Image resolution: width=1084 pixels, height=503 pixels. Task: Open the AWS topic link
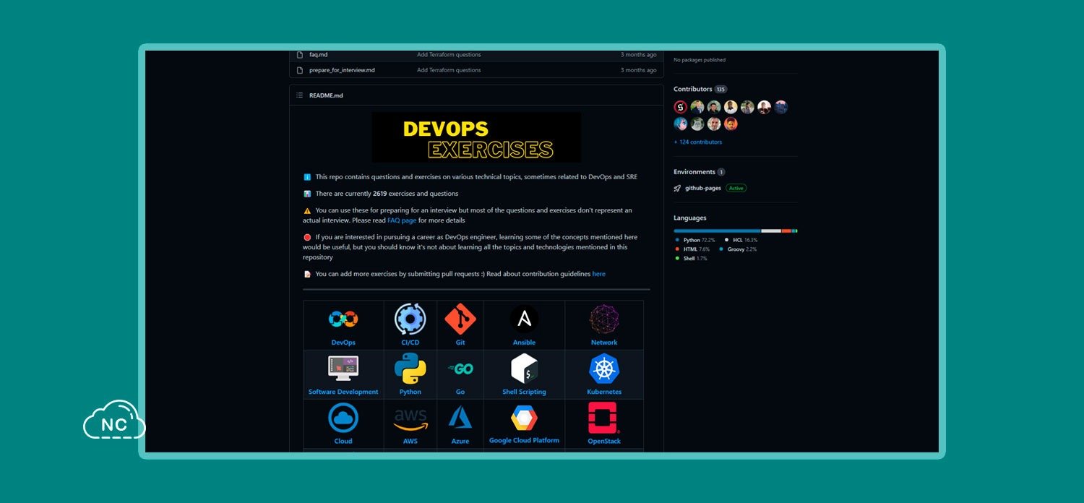pos(410,441)
